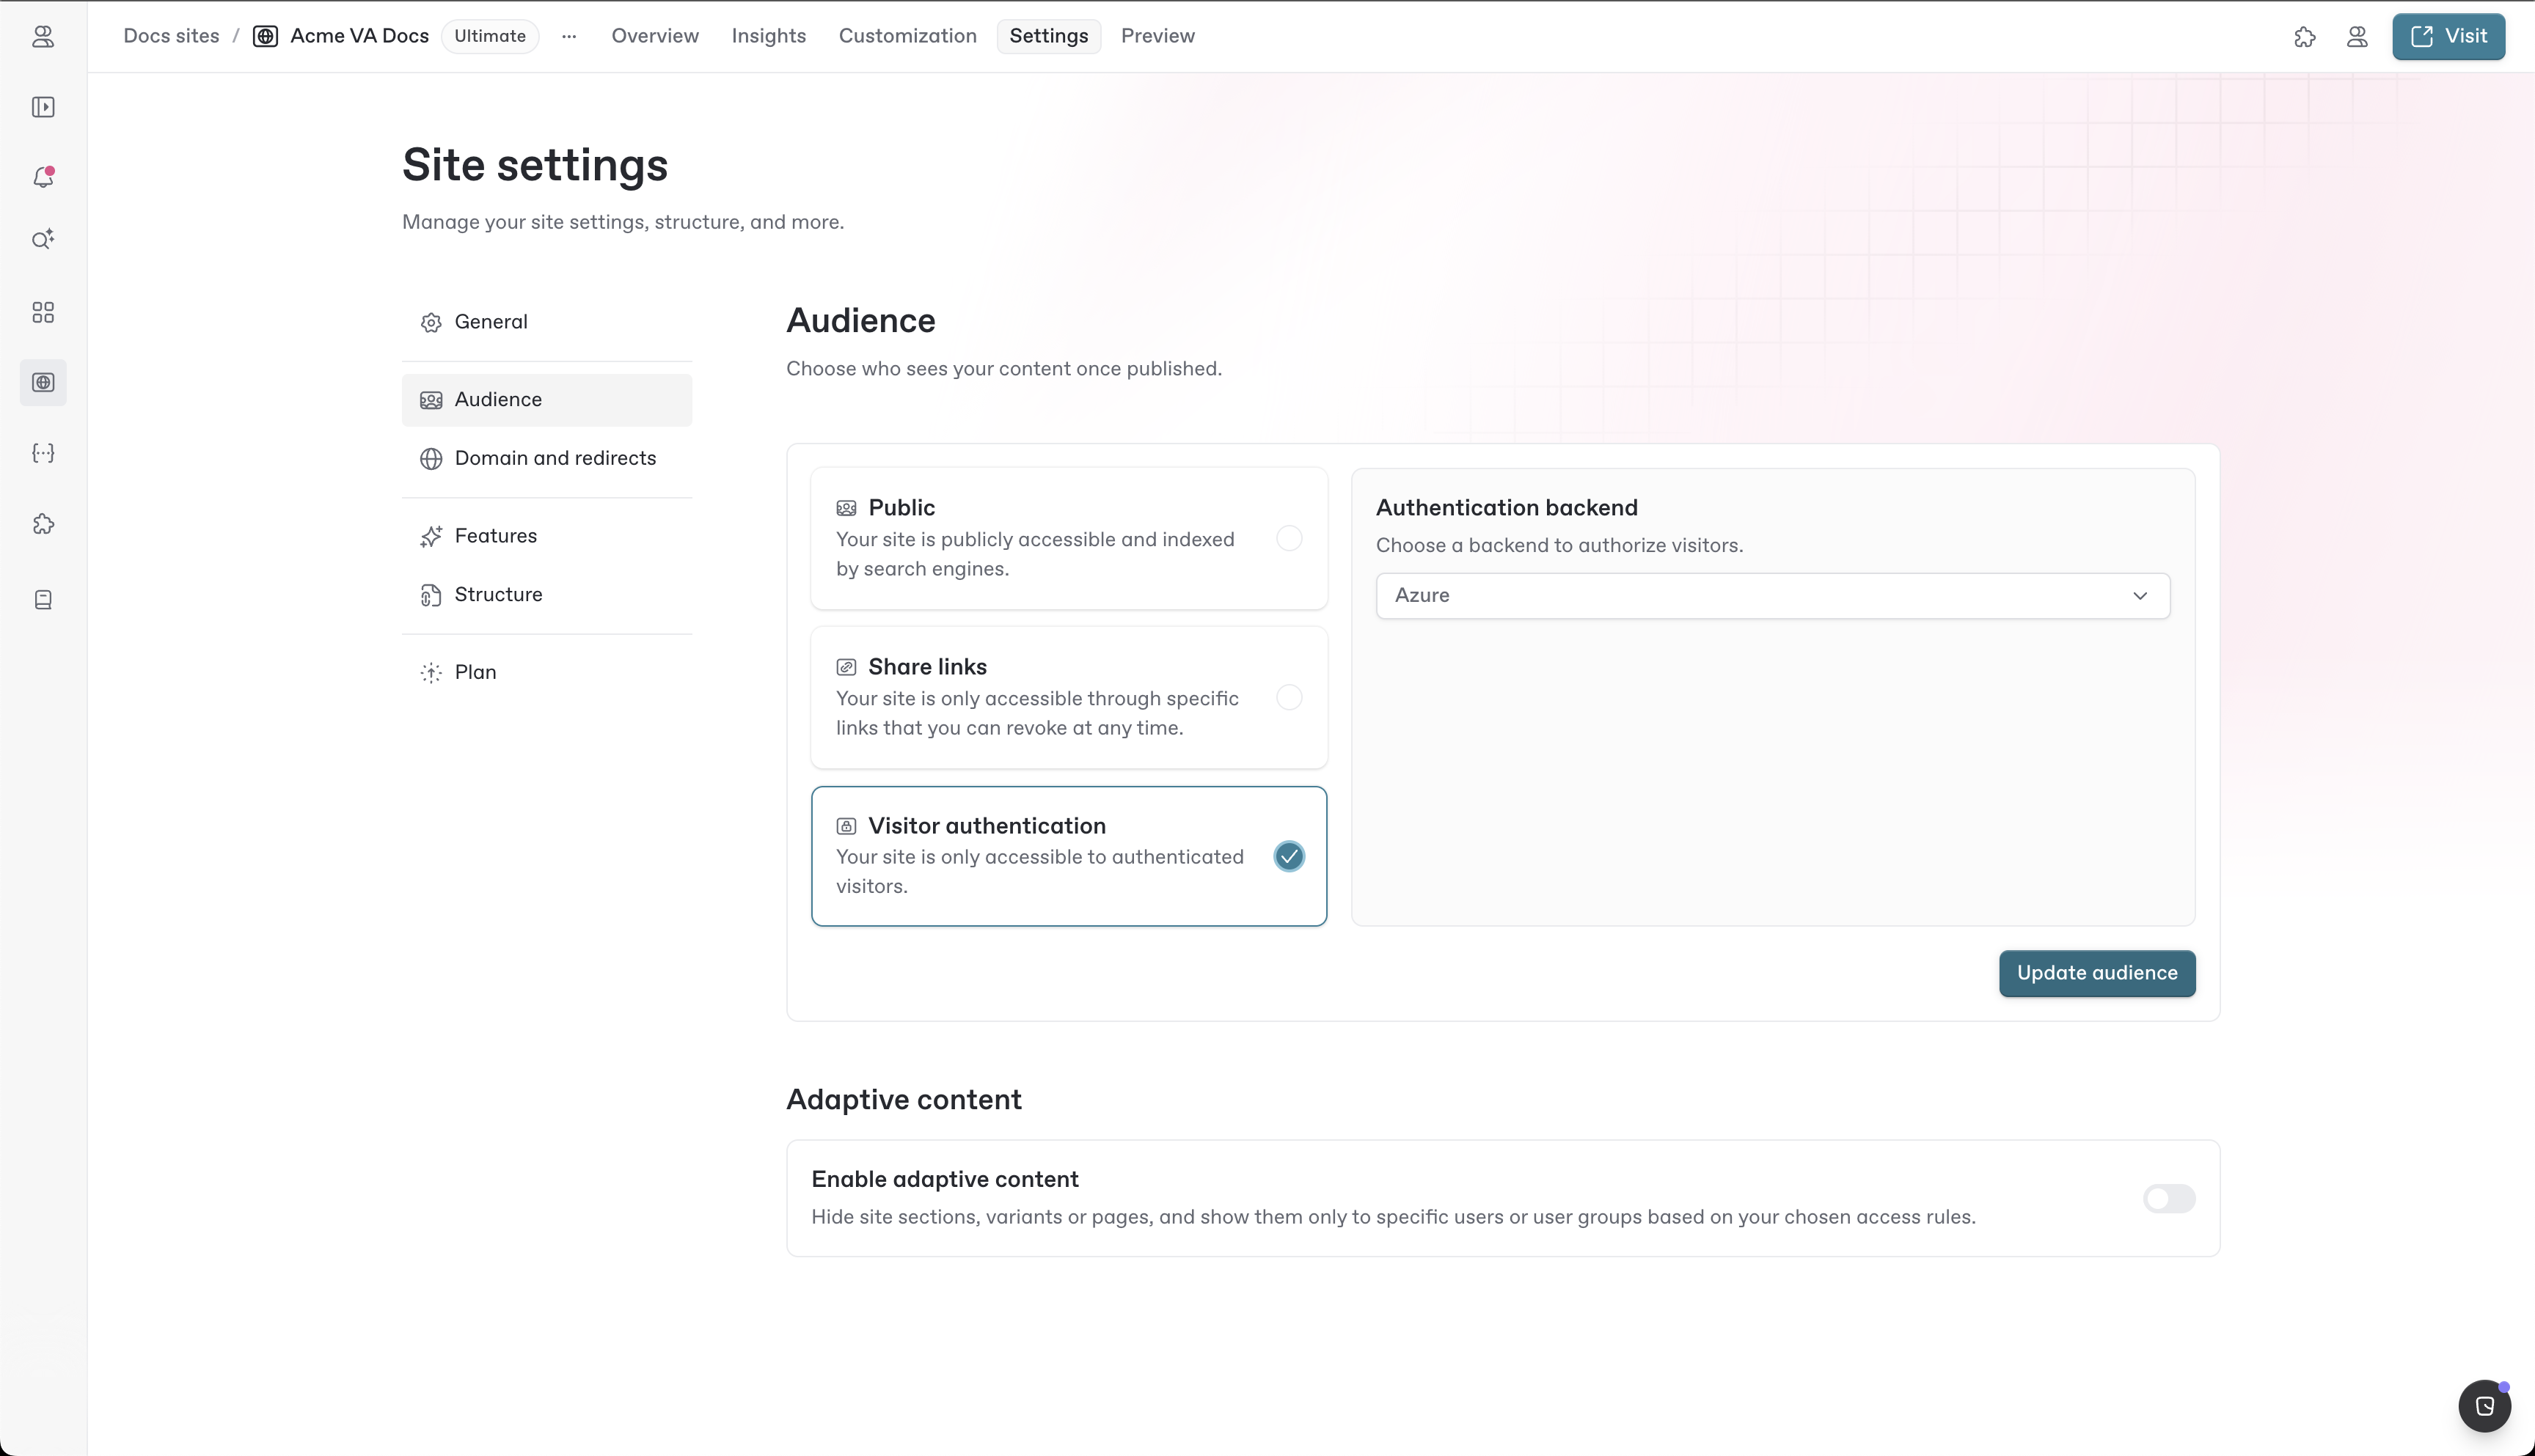Start an AI search from the sidebar
This screenshot has width=2535, height=1456.
(43, 239)
